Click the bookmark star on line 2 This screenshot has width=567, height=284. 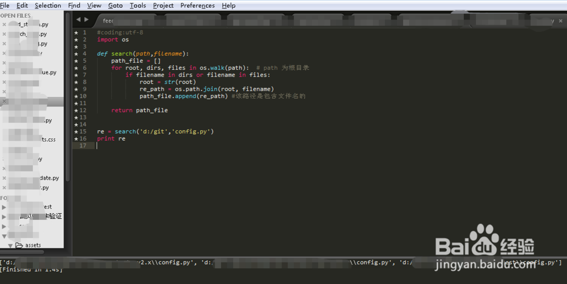tap(77, 40)
